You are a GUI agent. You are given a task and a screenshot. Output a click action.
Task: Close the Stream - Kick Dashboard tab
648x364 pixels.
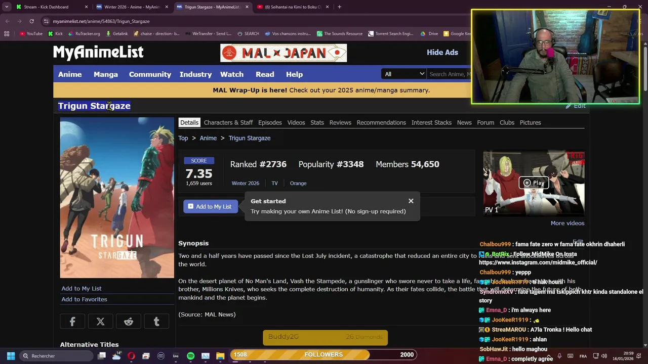tap(86, 7)
